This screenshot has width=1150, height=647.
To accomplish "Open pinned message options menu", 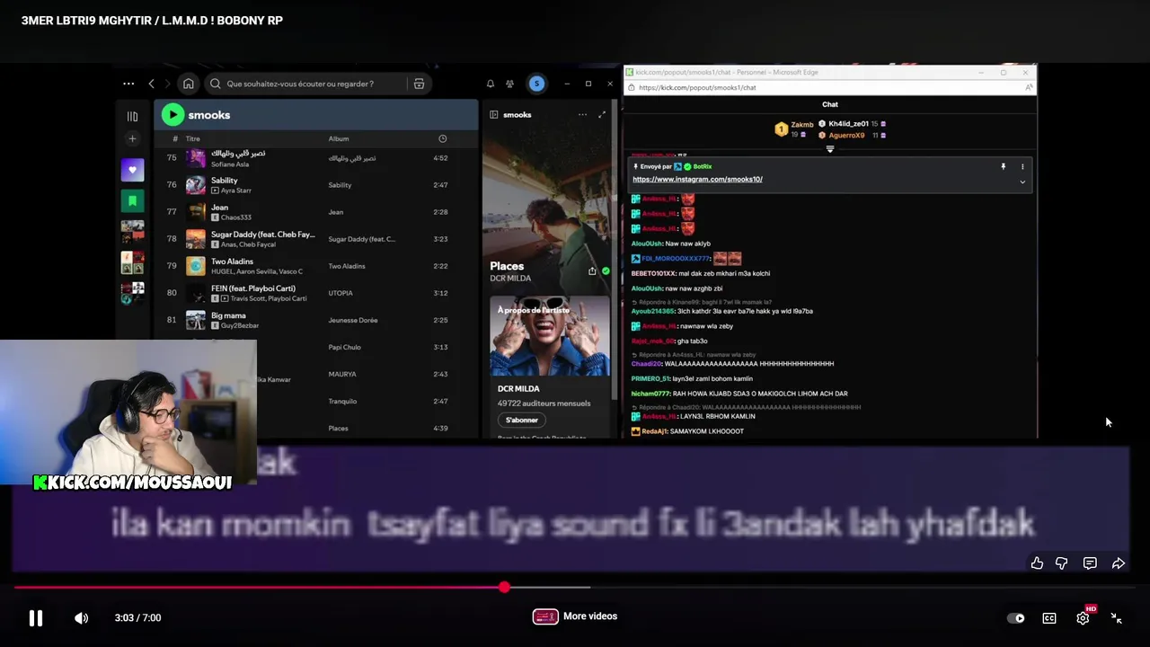I will [x=1022, y=166].
